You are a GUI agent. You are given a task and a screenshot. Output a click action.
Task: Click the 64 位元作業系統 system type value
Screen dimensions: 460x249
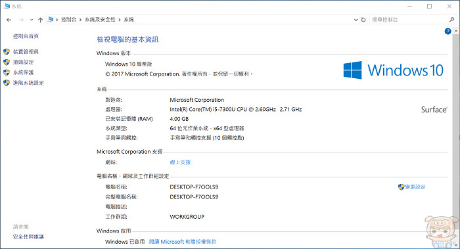tap(207, 128)
